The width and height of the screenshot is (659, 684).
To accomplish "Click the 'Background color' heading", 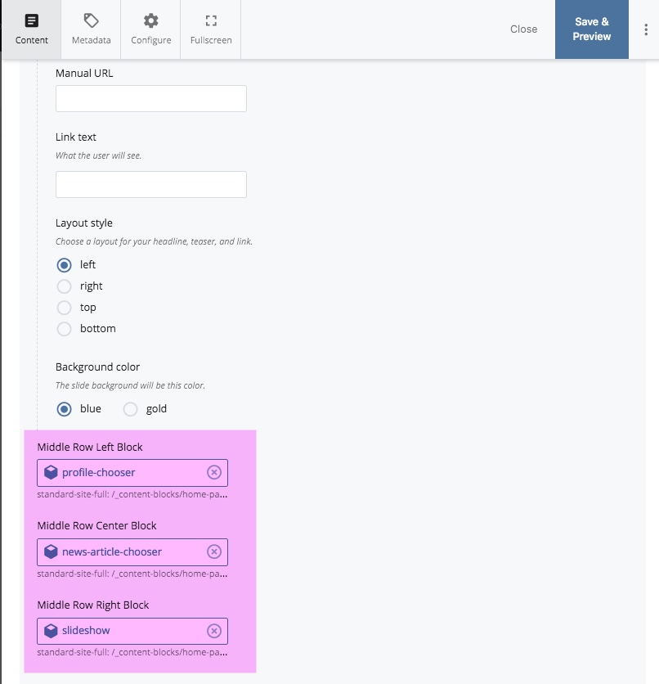I will (97, 367).
